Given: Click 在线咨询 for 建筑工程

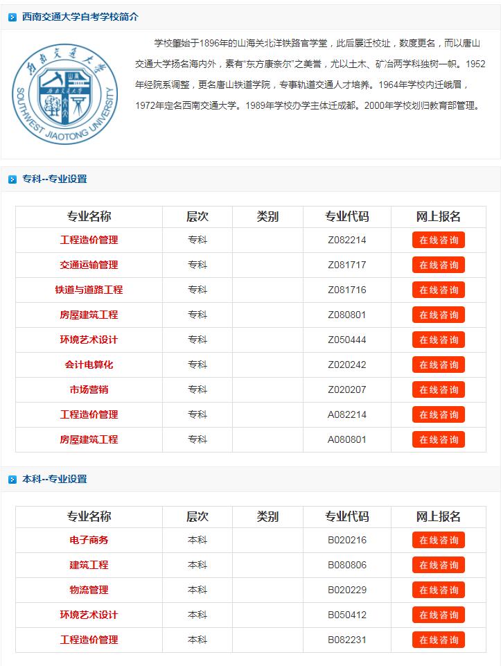Looking at the screenshot, I should [438, 565].
